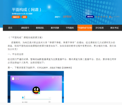Screen dimensions: 122x105
Task: Click the fifth rating star
Action: point(106,17)
